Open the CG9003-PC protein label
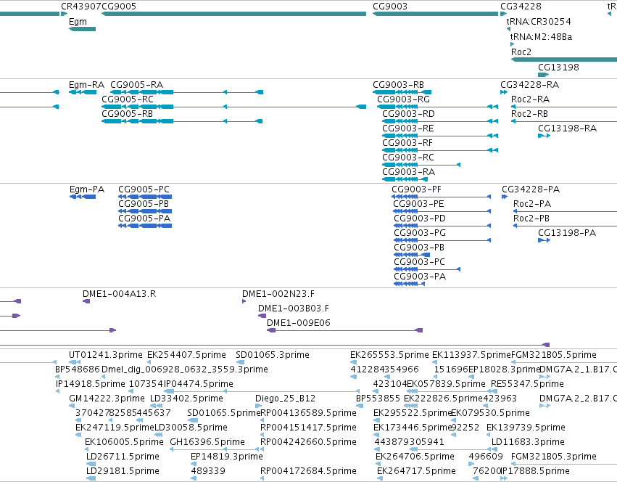This screenshot has height=482, width=617. point(419,263)
